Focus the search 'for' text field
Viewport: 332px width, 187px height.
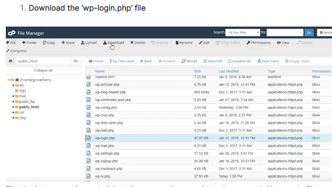(285, 32)
